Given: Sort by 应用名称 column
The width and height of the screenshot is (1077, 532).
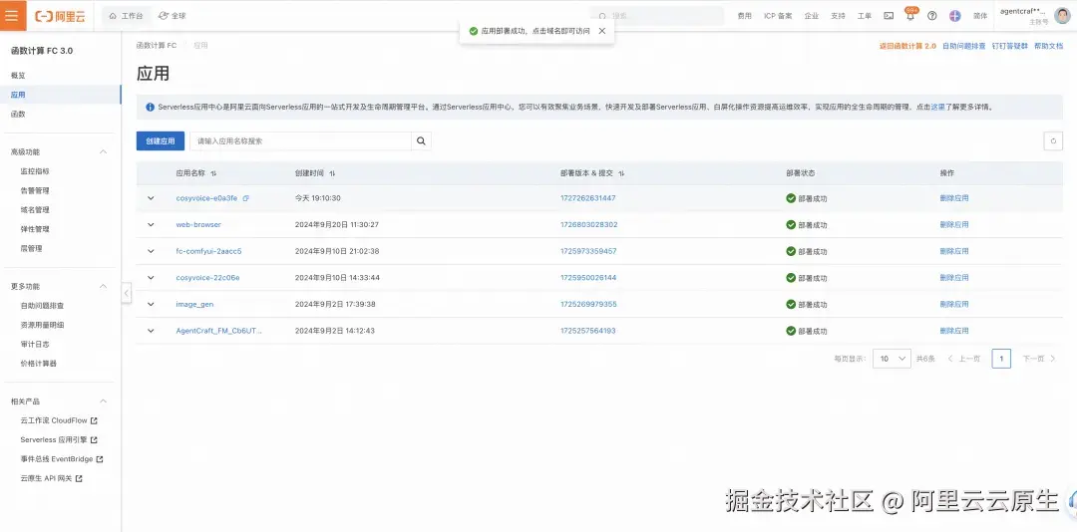Looking at the screenshot, I should (x=213, y=173).
